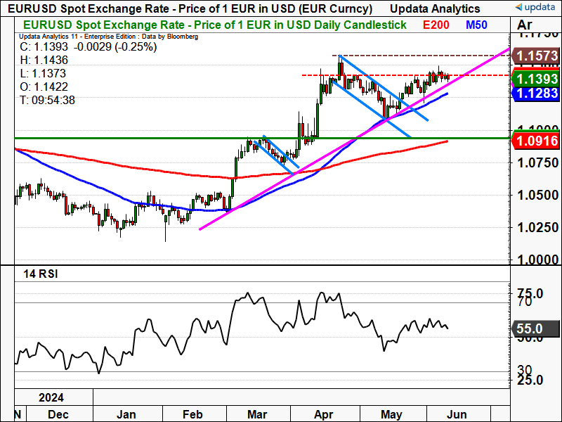Click the 1.0750 price axis label
Screen dimensions: 562x422
click(x=538, y=163)
